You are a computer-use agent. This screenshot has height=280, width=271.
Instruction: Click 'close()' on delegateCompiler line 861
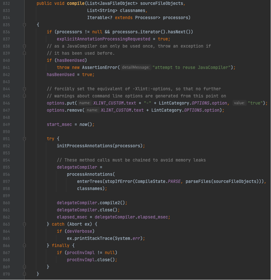(x=109, y=210)
